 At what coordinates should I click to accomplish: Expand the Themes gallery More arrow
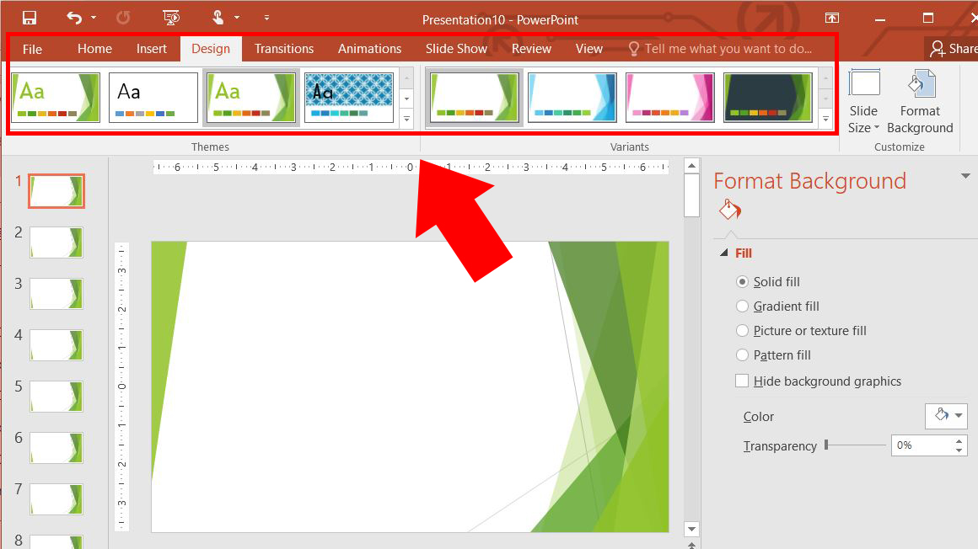click(406, 118)
